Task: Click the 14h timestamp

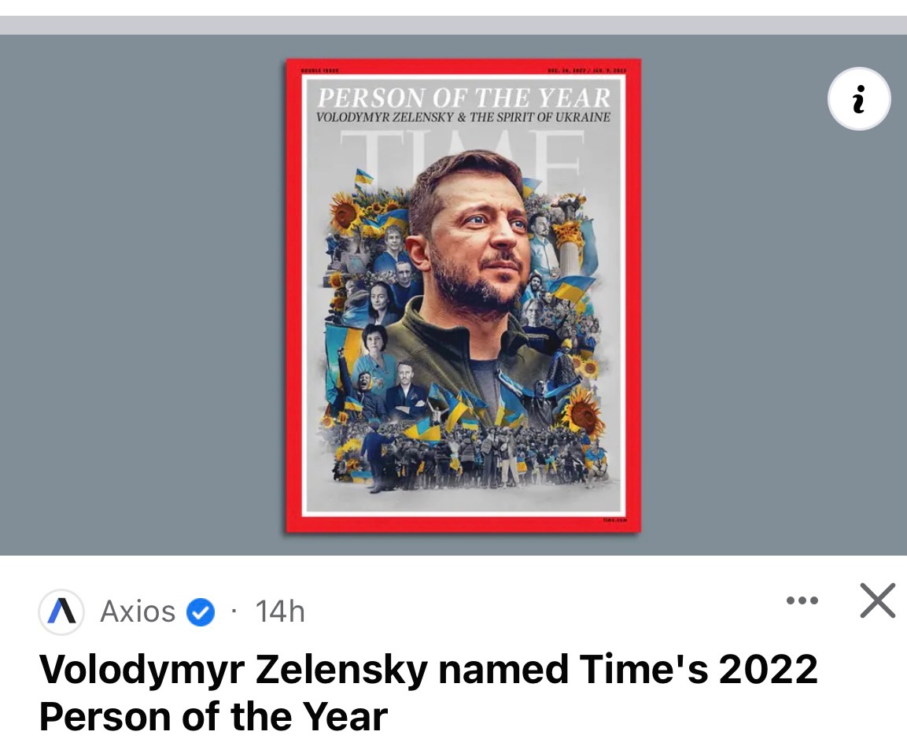Action: [280, 611]
